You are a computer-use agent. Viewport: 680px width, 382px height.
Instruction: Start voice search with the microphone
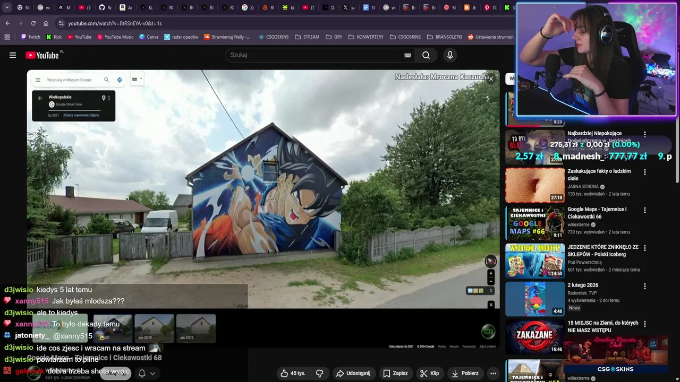pos(450,55)
